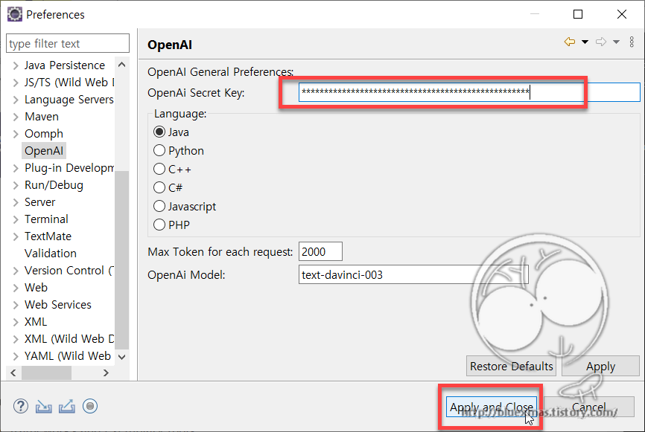
Task: Open the forward history dropdown arrow
Action: tap(616, 42)
